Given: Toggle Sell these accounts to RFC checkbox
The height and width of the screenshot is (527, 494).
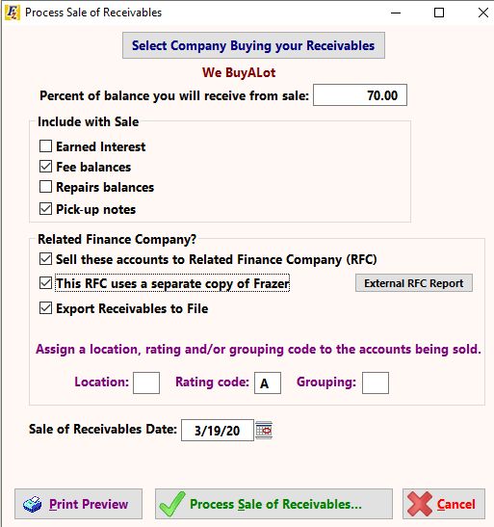Looking at the screenshot, I should point(45,259).
